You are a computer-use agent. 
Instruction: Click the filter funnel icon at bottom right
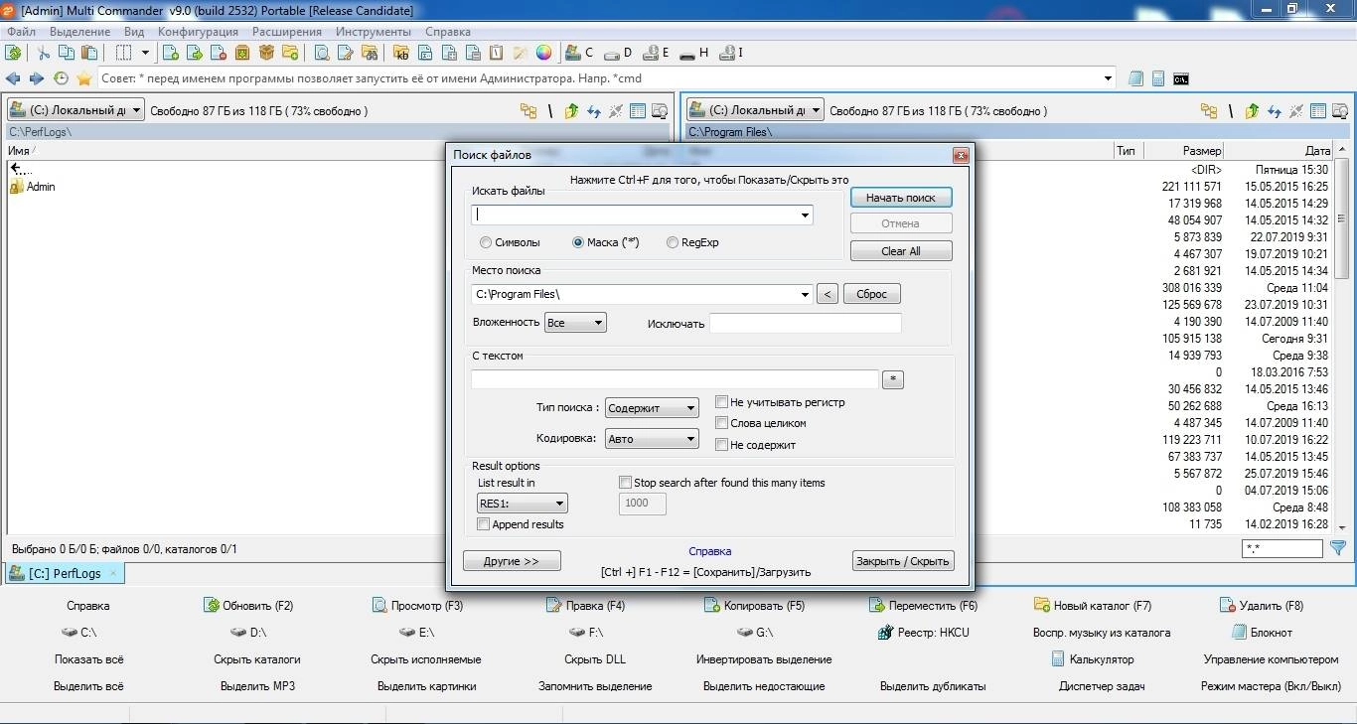point(1338,547)
